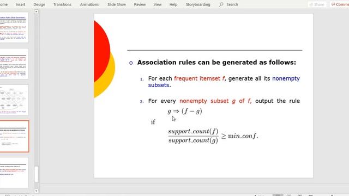Image resolution: width=349 pixels, height=196 pixels.
Task: Select the highlighted current slide thumbnail
Action: pos(14,137)
